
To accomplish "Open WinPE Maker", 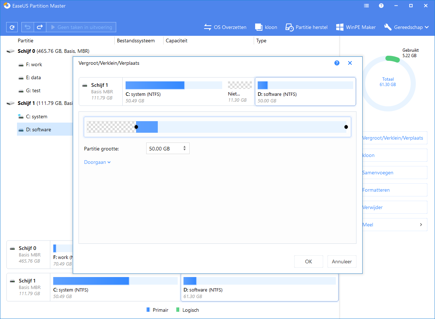I will tap(356, 27).
